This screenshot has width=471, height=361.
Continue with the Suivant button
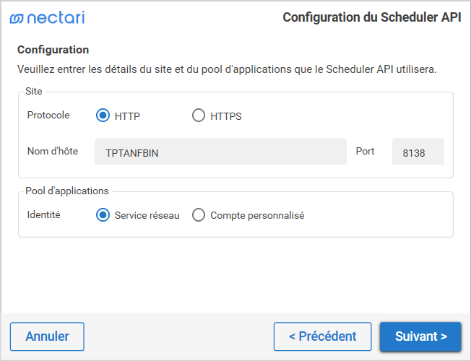(x=420, y=336)
